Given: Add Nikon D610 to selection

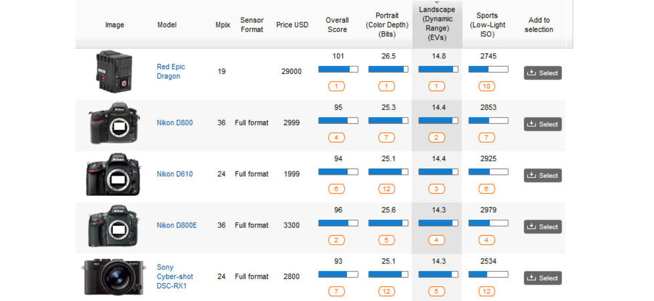Looking at the screenshot, I should click(x=543, y=175).
